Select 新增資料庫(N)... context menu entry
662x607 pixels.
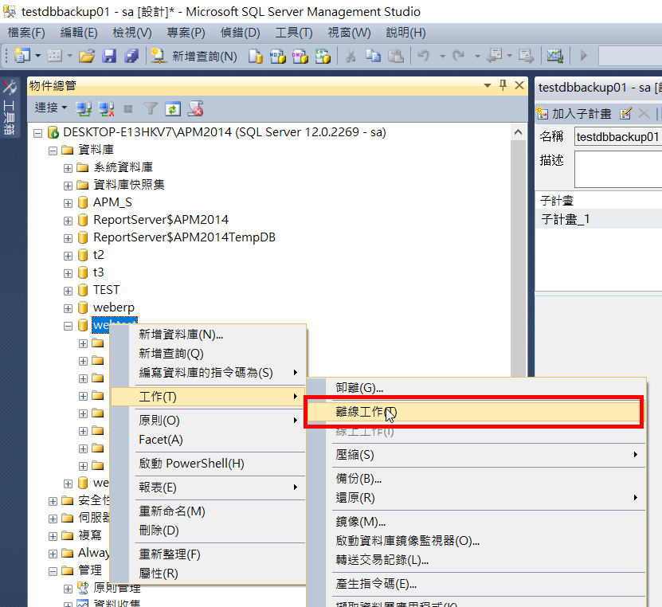coord(208,335)
